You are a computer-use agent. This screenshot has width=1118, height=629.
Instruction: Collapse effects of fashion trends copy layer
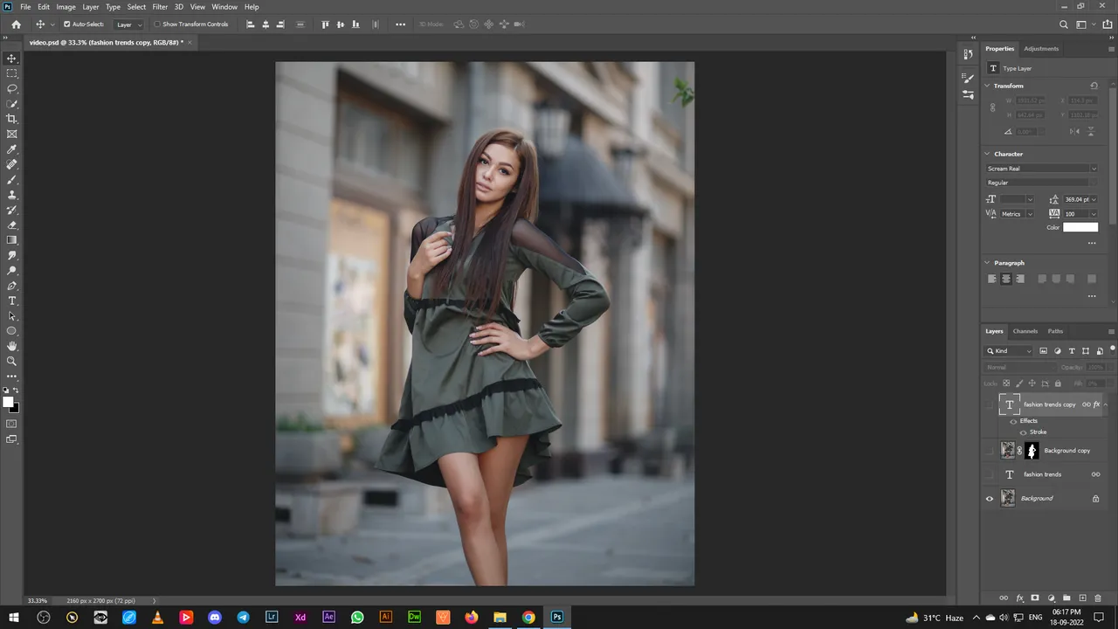(1106, 404)
